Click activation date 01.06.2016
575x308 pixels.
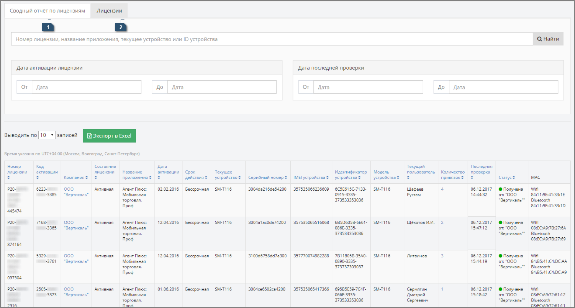168,289
